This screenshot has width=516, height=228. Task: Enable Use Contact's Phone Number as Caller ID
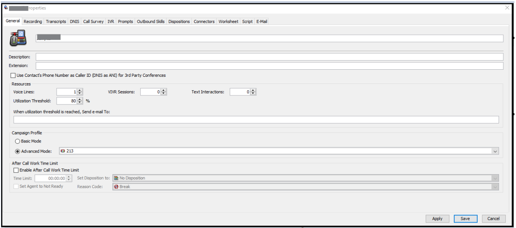pyautogui.click(x=13, y=75)
